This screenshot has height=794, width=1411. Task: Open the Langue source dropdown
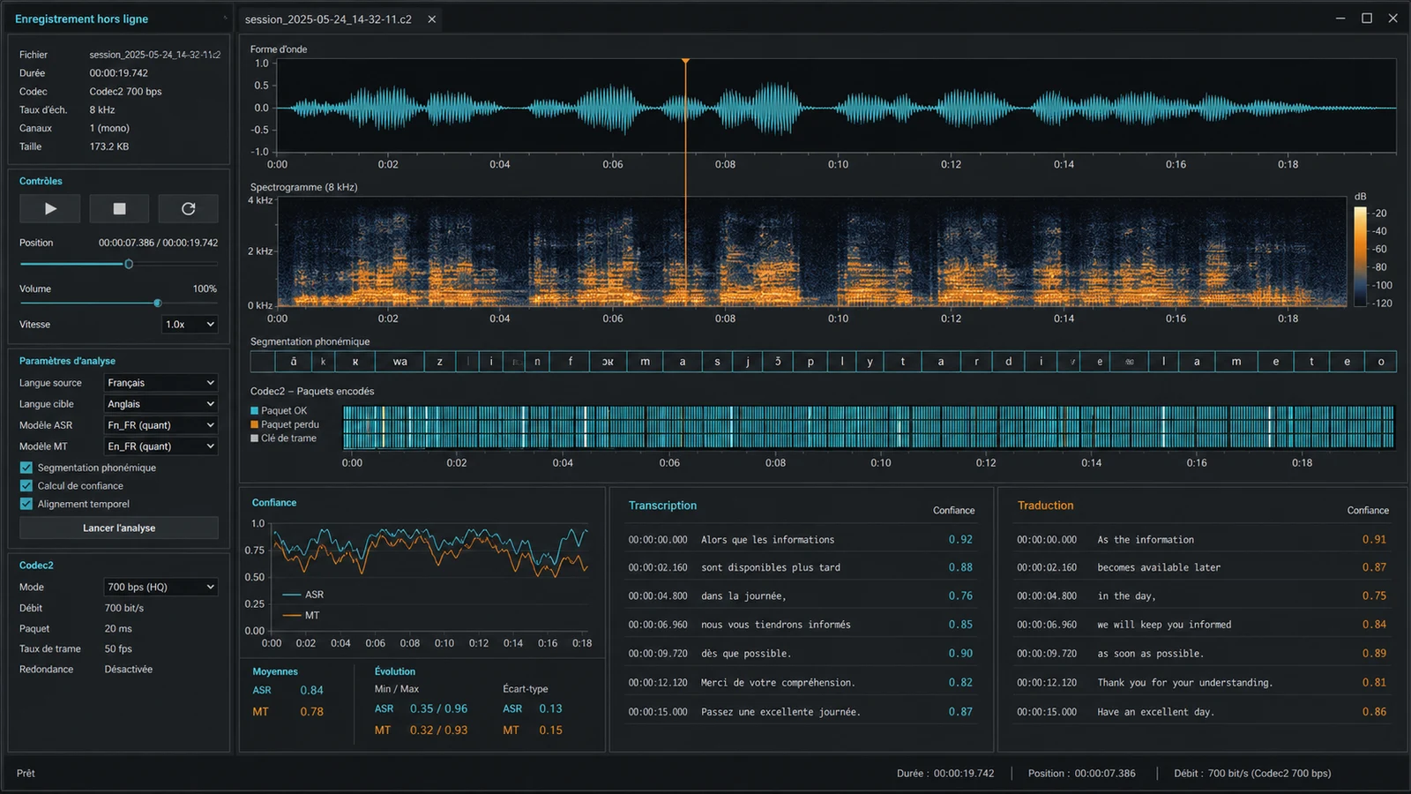[161, 383]
